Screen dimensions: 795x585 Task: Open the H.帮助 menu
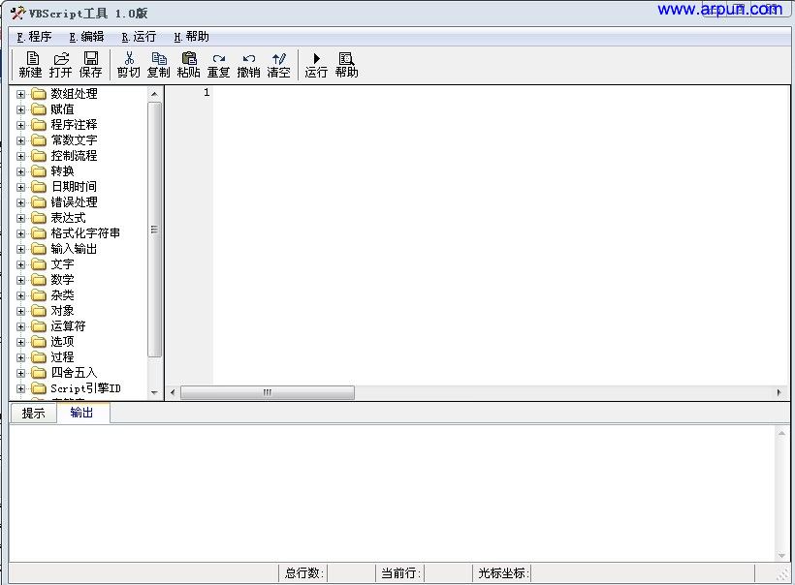191,37
